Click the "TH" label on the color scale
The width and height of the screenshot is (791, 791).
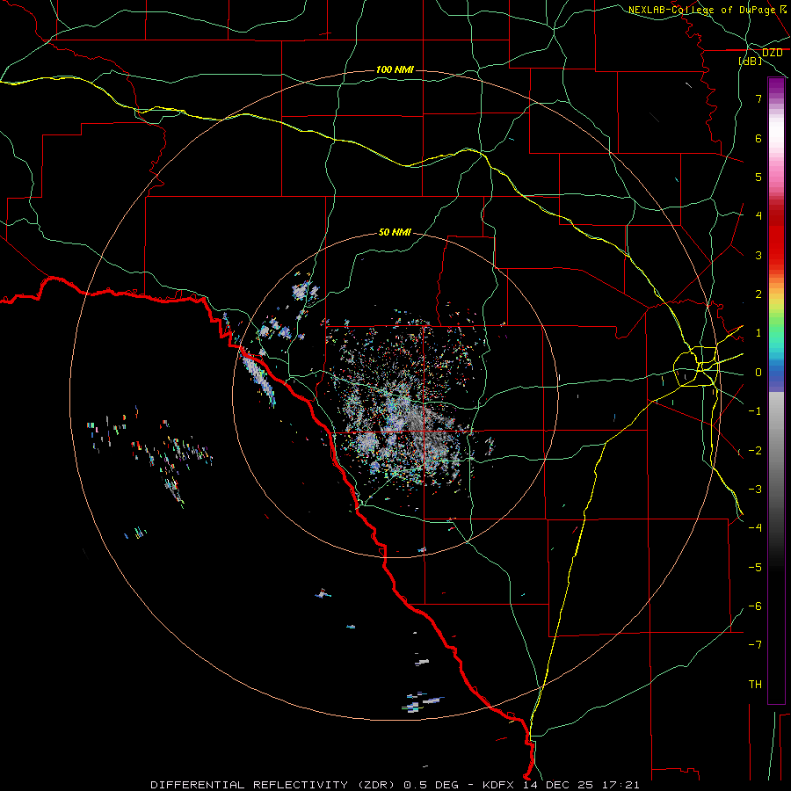[x=755, y=685]
